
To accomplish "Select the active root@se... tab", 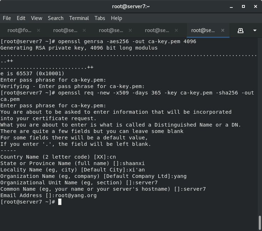I will tap(203, 30).
